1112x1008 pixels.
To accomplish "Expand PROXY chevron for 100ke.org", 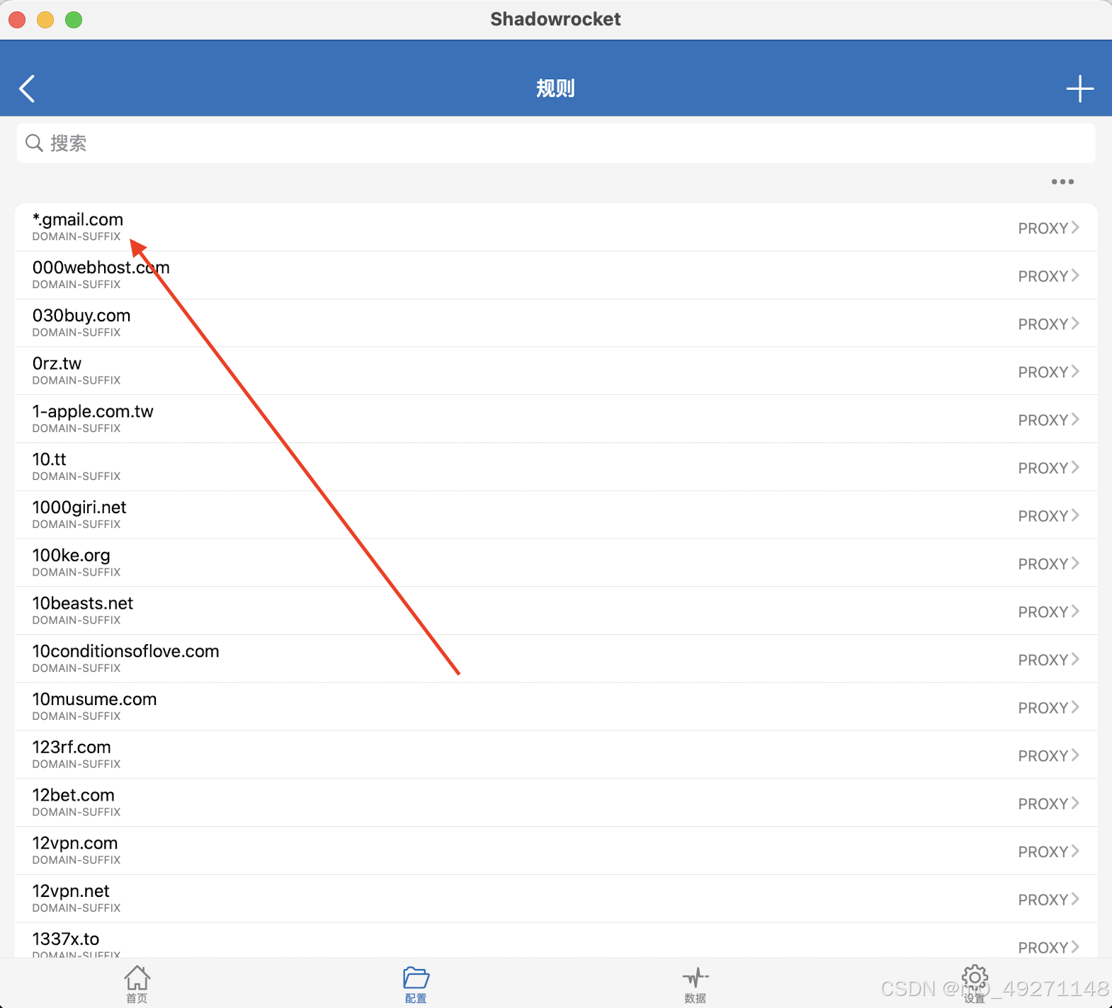I will (x=1075, y=563).
